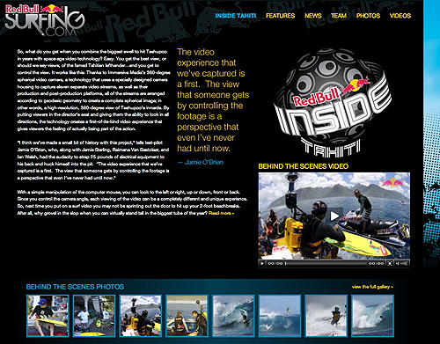This screenshot has width=440, height=344.
Task: Open the Inside Tahiti menu item
Action: pos(236,16)
